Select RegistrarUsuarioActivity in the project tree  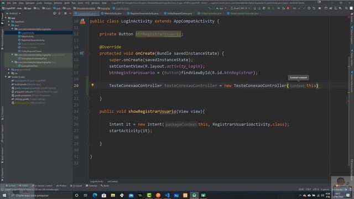[x=33, y=40]
